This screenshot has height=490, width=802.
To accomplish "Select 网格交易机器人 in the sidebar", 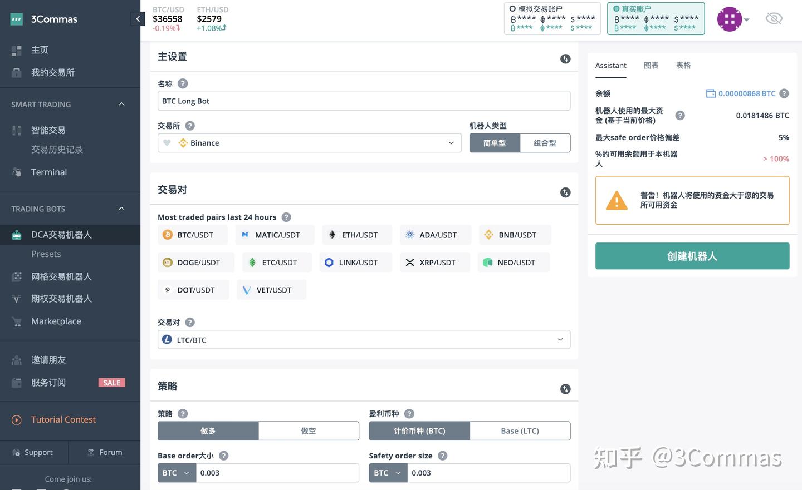I will pos(61,276).
